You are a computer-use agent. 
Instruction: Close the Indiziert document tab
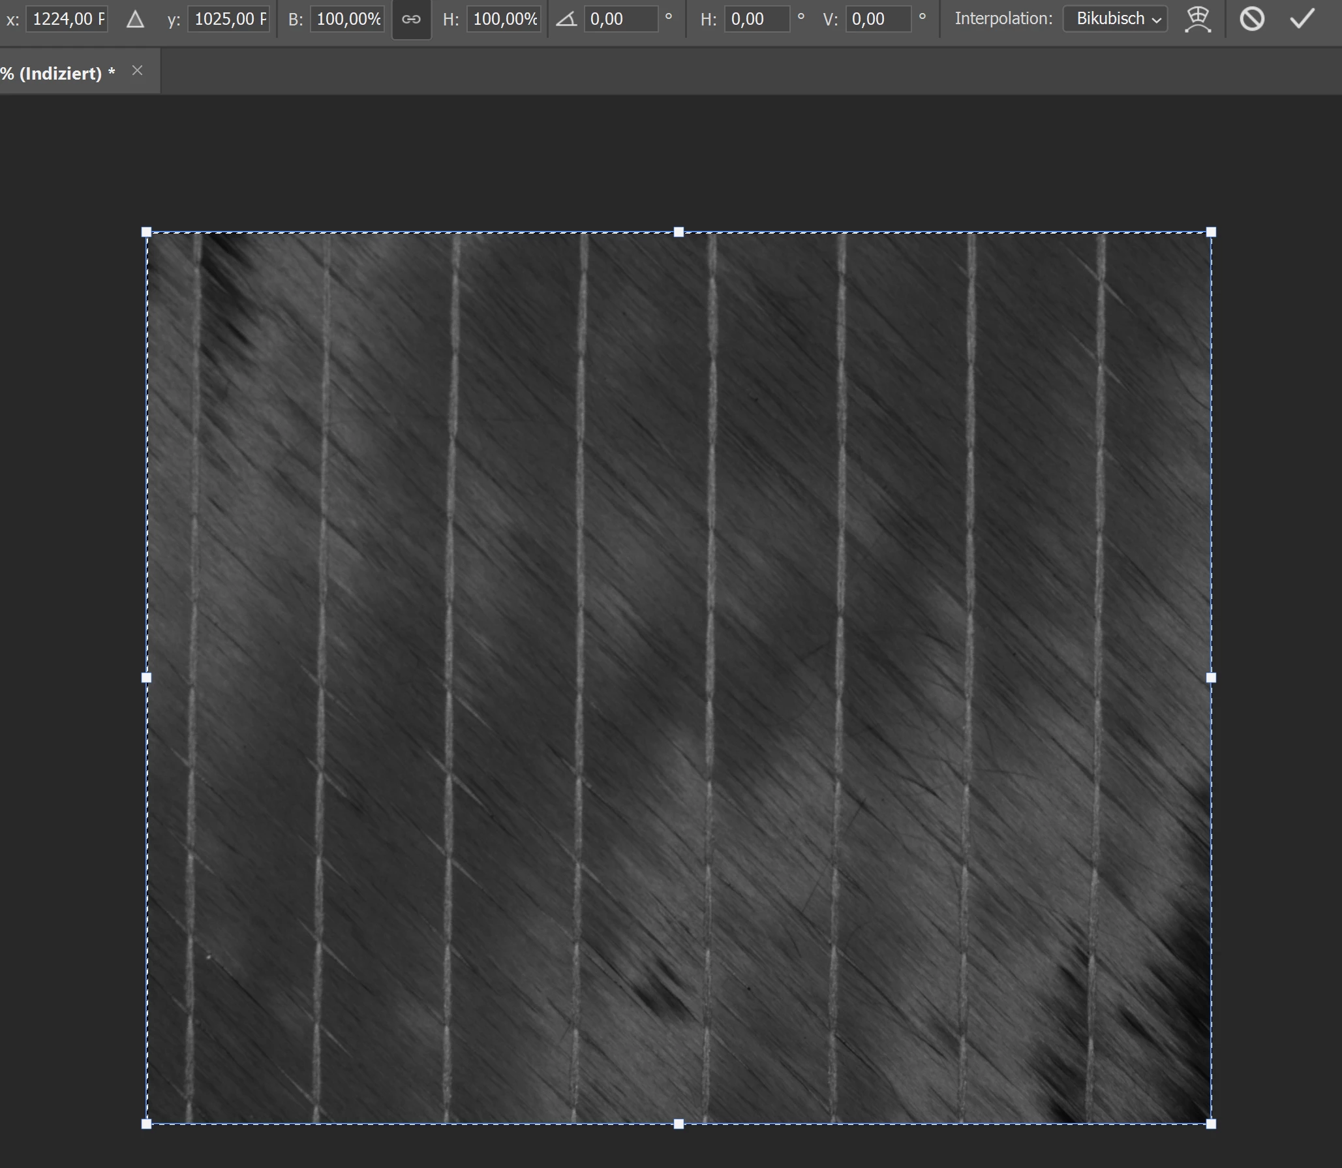[x=137, y=70]
